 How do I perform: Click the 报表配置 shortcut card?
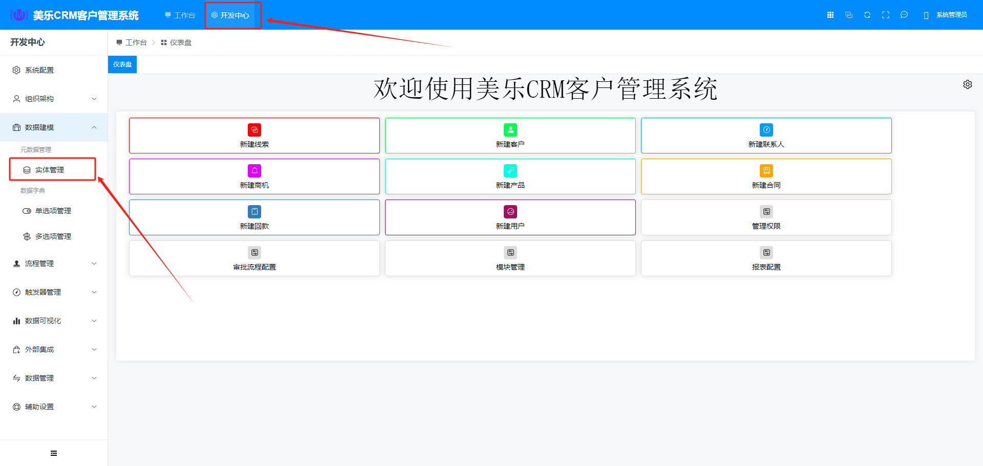[766, 258]
